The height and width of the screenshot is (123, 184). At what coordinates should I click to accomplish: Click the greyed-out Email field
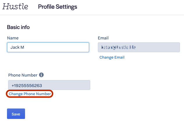(139, 47)
